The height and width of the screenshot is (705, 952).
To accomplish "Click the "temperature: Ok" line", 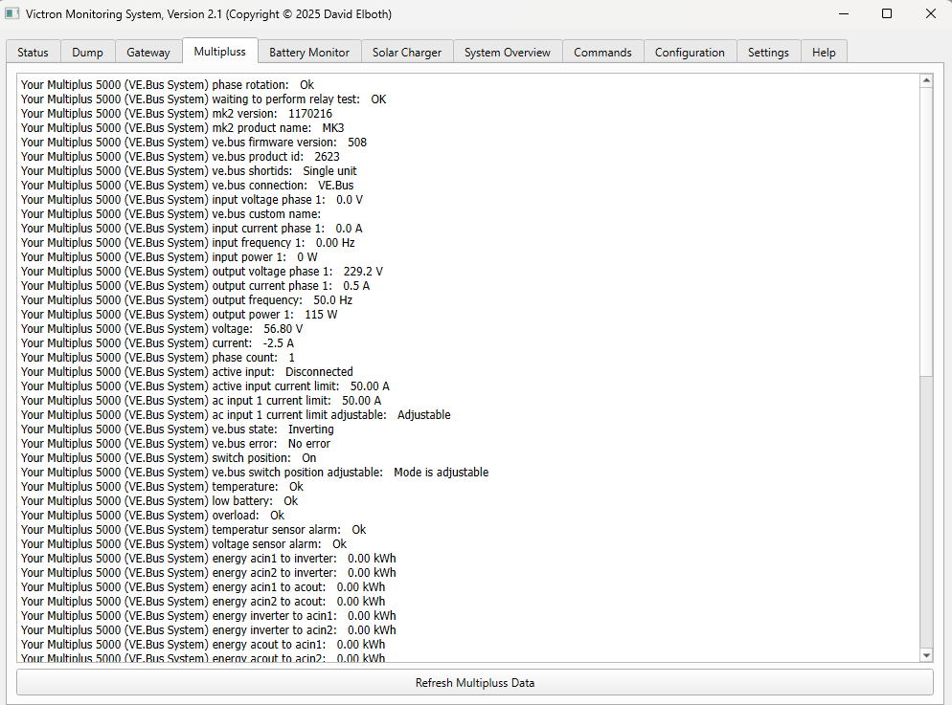I will (x=162, y=487).
